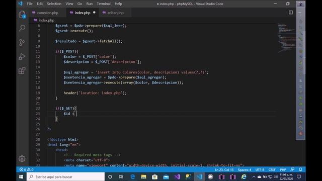Launch Microsoft Edge from the taskbar

click(x=132, y=176)
